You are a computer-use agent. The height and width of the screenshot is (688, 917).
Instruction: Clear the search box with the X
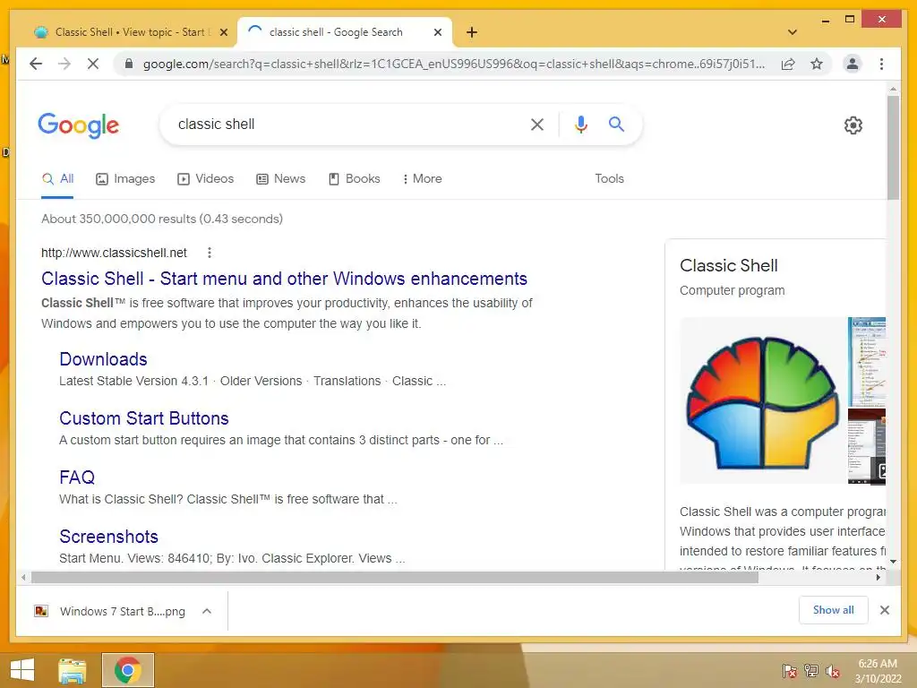[x=537, y=124]
